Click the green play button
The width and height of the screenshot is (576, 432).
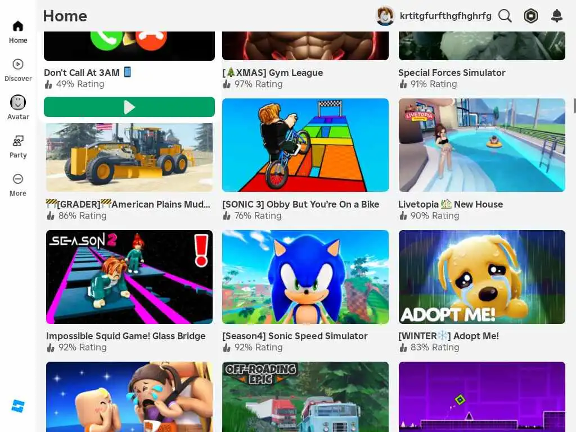[x=129, y=107]
